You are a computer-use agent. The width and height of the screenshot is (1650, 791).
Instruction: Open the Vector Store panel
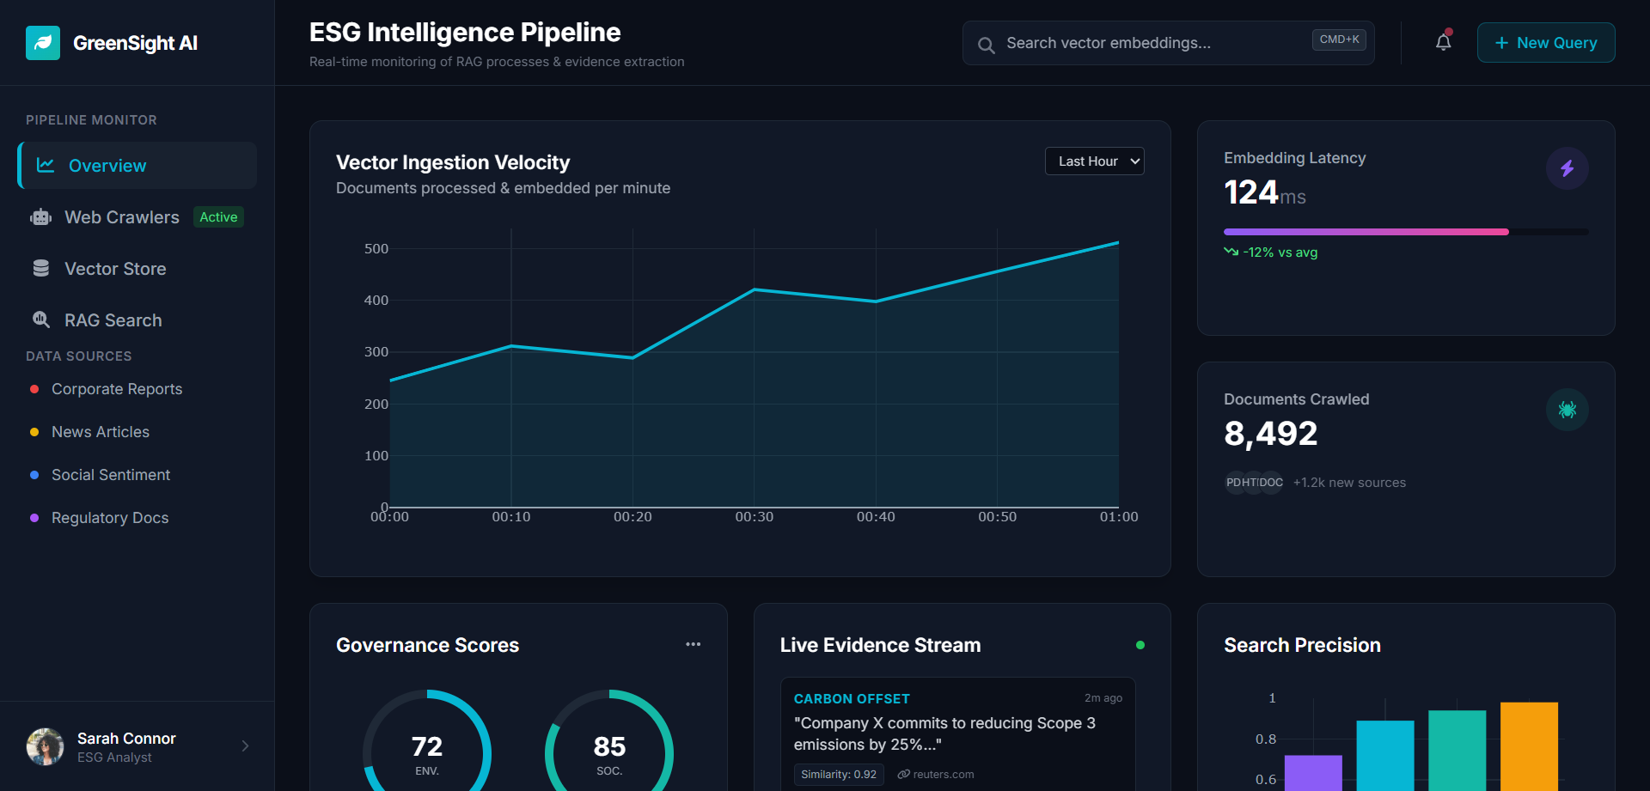115,268
